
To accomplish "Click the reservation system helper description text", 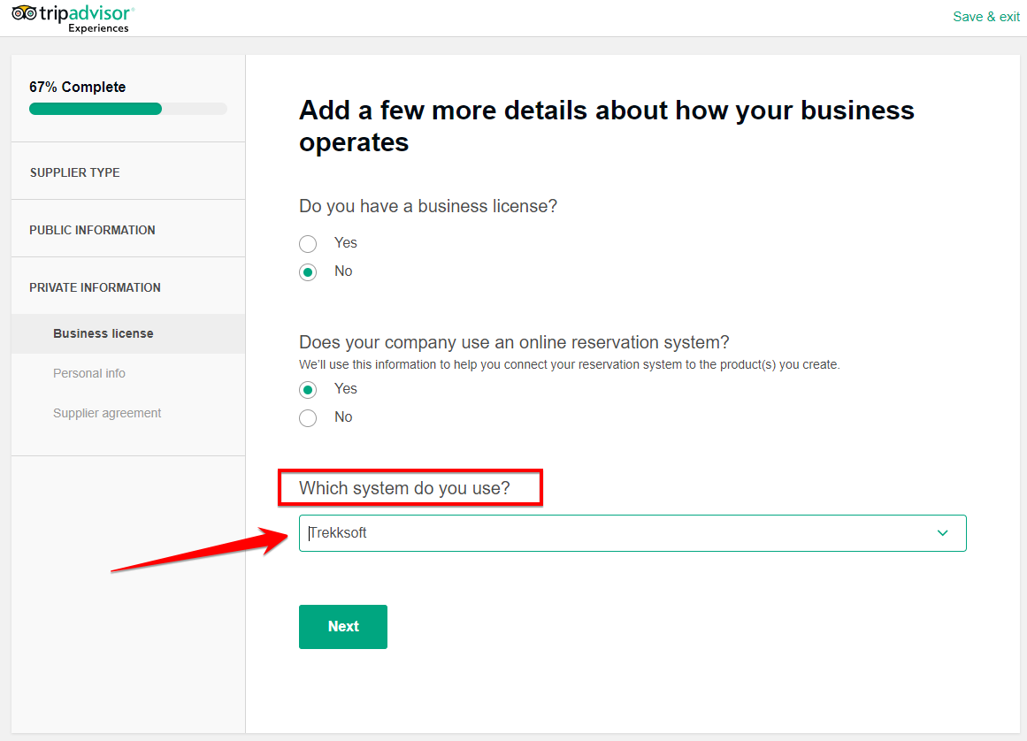I will [x=569, y=364].
